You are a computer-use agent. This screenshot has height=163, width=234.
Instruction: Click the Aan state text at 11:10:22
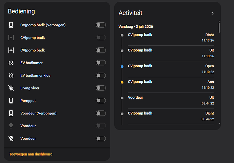coord(211,82)
